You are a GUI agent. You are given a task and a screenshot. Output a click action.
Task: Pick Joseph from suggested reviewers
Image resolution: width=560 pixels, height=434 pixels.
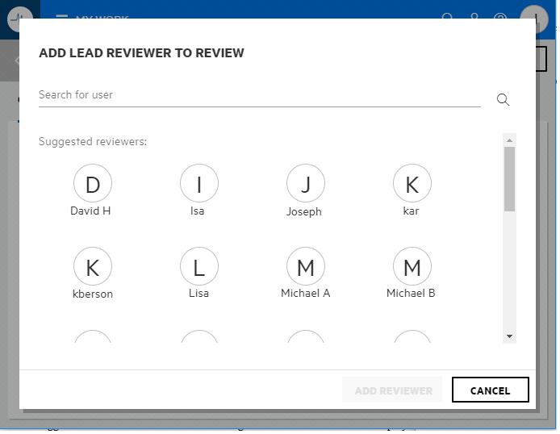click(x=306, y=185)
